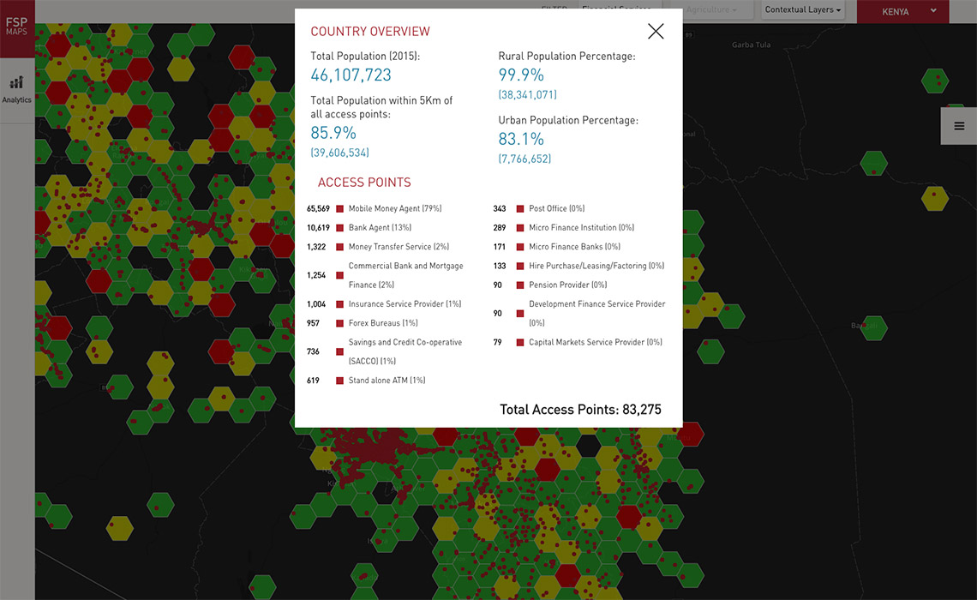Click the Urban Population Percentage label

coord(568,120)
